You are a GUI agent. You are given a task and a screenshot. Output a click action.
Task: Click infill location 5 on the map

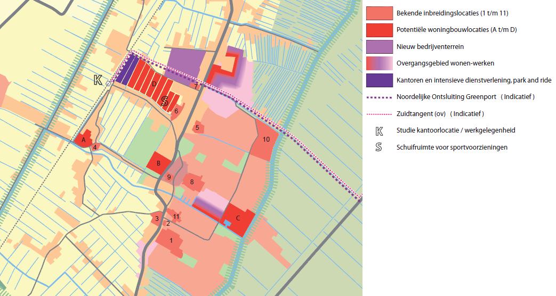click(x=198, y=127)
